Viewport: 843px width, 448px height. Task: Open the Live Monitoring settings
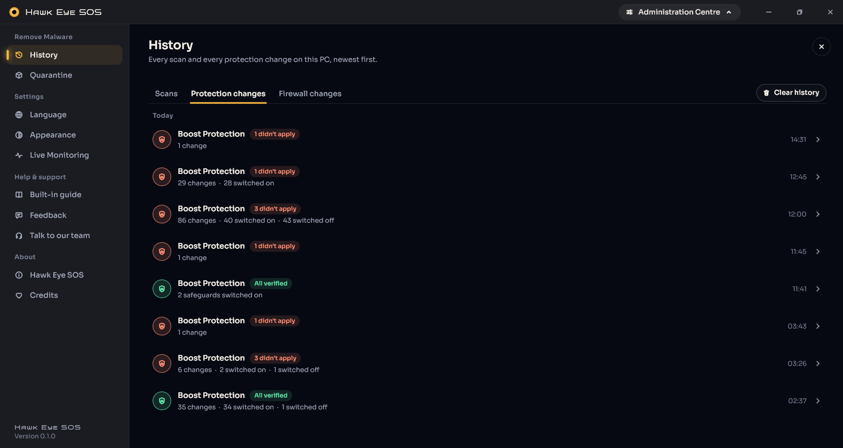[64, 155]
